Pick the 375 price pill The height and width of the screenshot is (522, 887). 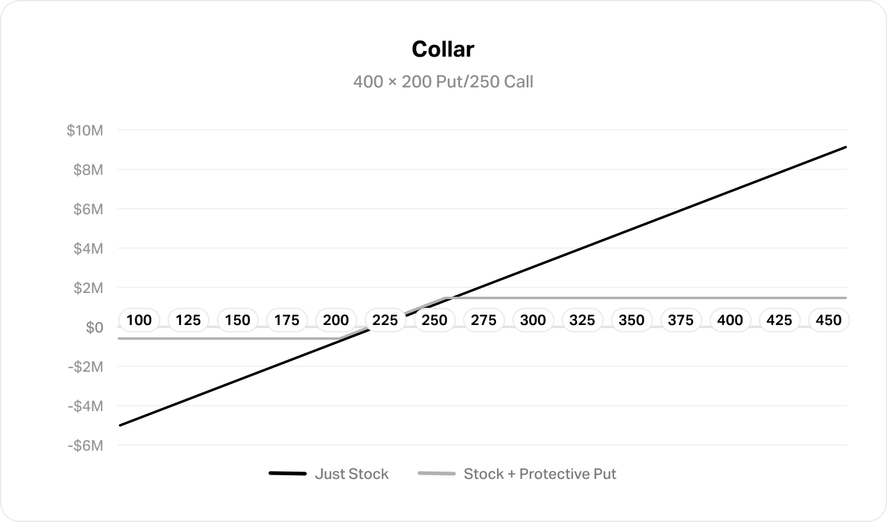pos(681,320)
